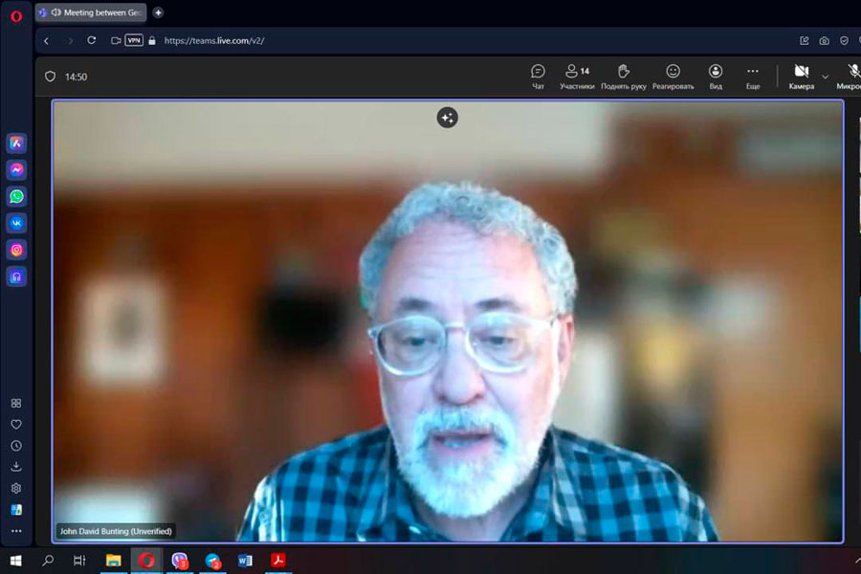Select the Meeting between tab
Screen dimensions: 861x574
[91, 12]
